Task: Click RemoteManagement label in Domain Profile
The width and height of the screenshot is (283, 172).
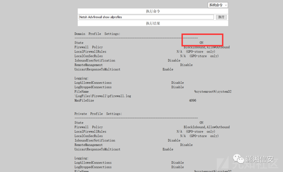Action: 89,65
